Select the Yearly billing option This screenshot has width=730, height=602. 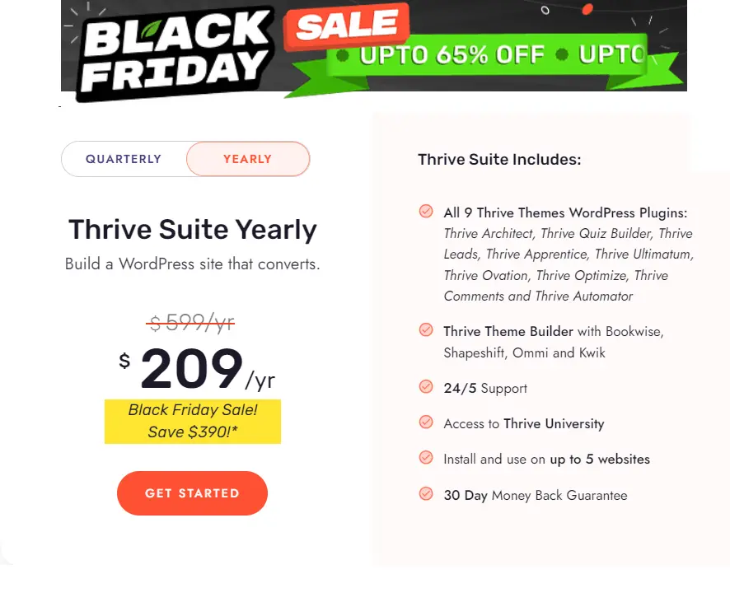(247, 159)
